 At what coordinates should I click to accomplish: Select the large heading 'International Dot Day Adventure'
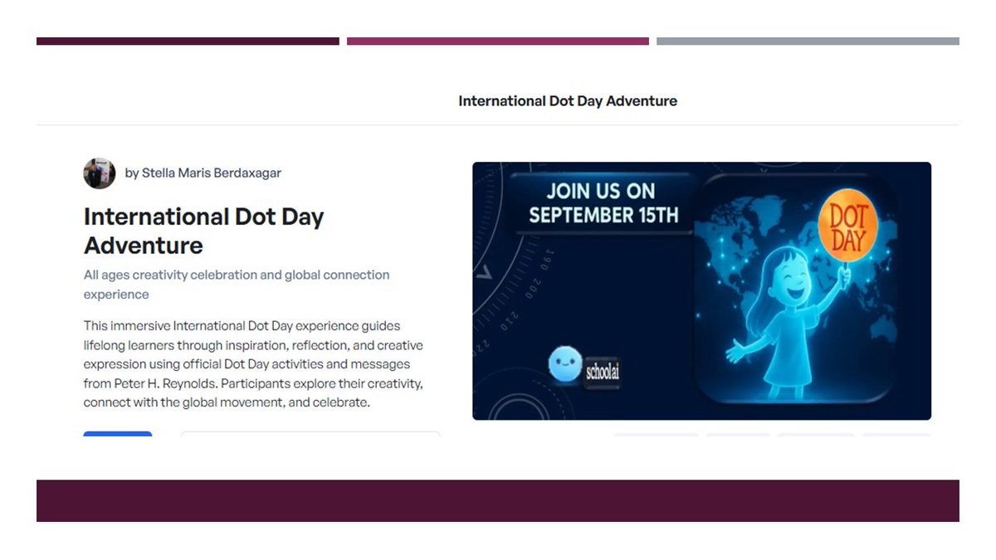point(204,231)
